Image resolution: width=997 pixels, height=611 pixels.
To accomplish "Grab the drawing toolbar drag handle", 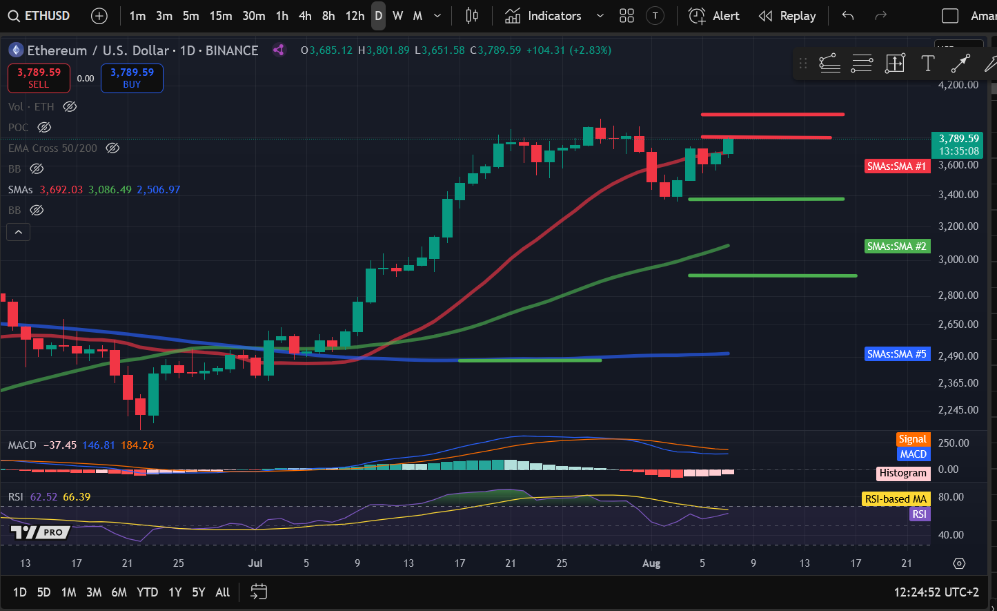I will click(x=802, y=64).
